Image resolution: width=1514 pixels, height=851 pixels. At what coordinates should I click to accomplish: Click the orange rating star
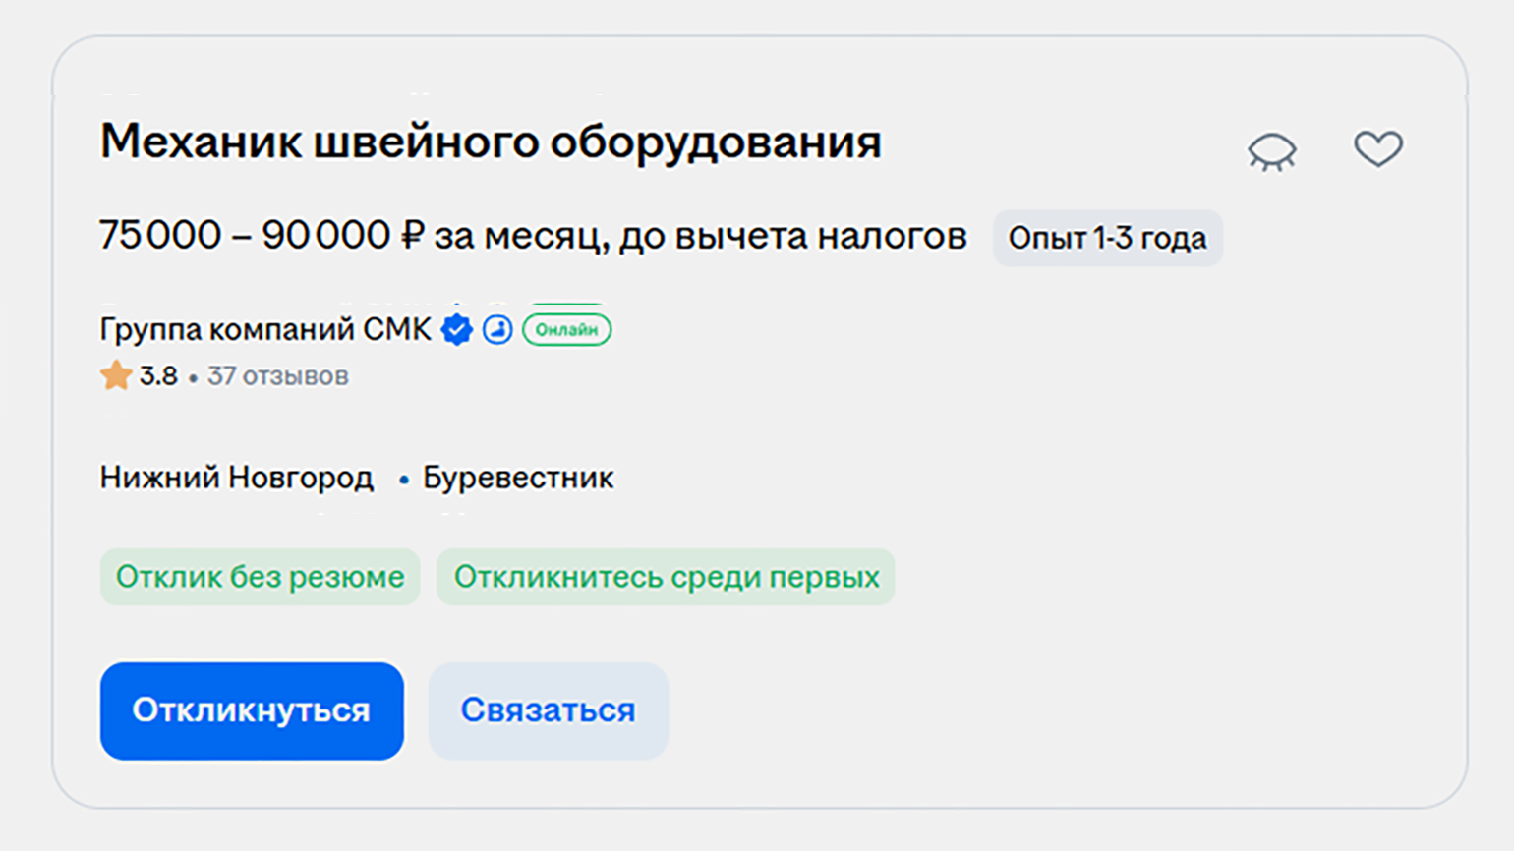[116, 375]
